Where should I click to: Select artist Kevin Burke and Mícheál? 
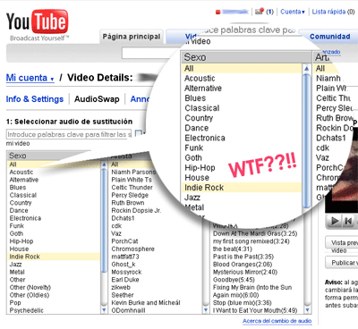146,303
